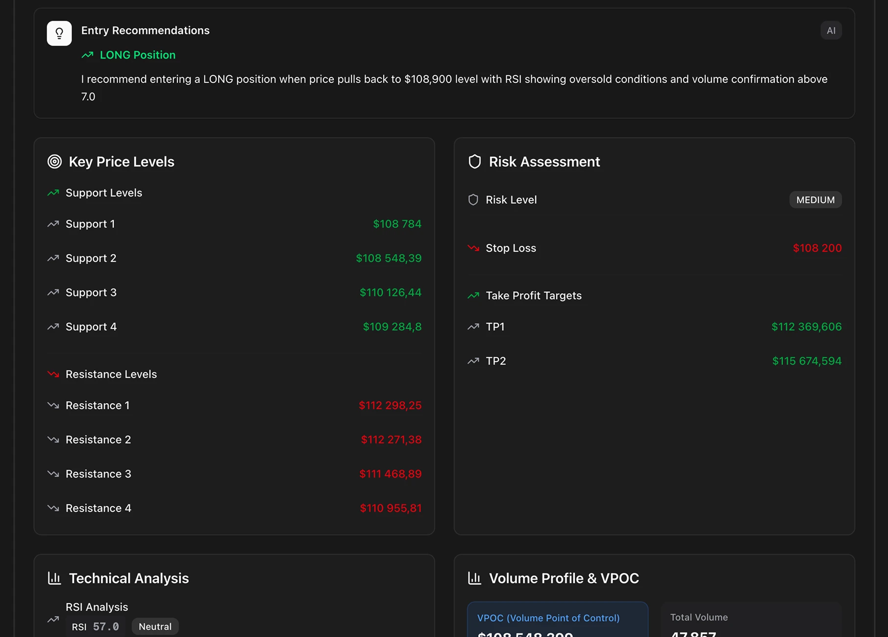Click the Resistance 4 value $110 955,81
The image size is (888, 637).
tap(391, 508)
